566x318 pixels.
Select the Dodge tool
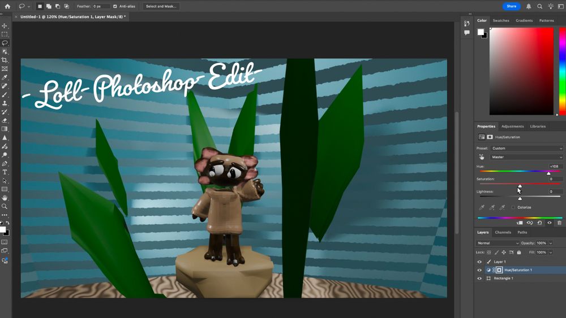(x=5, y=155)
